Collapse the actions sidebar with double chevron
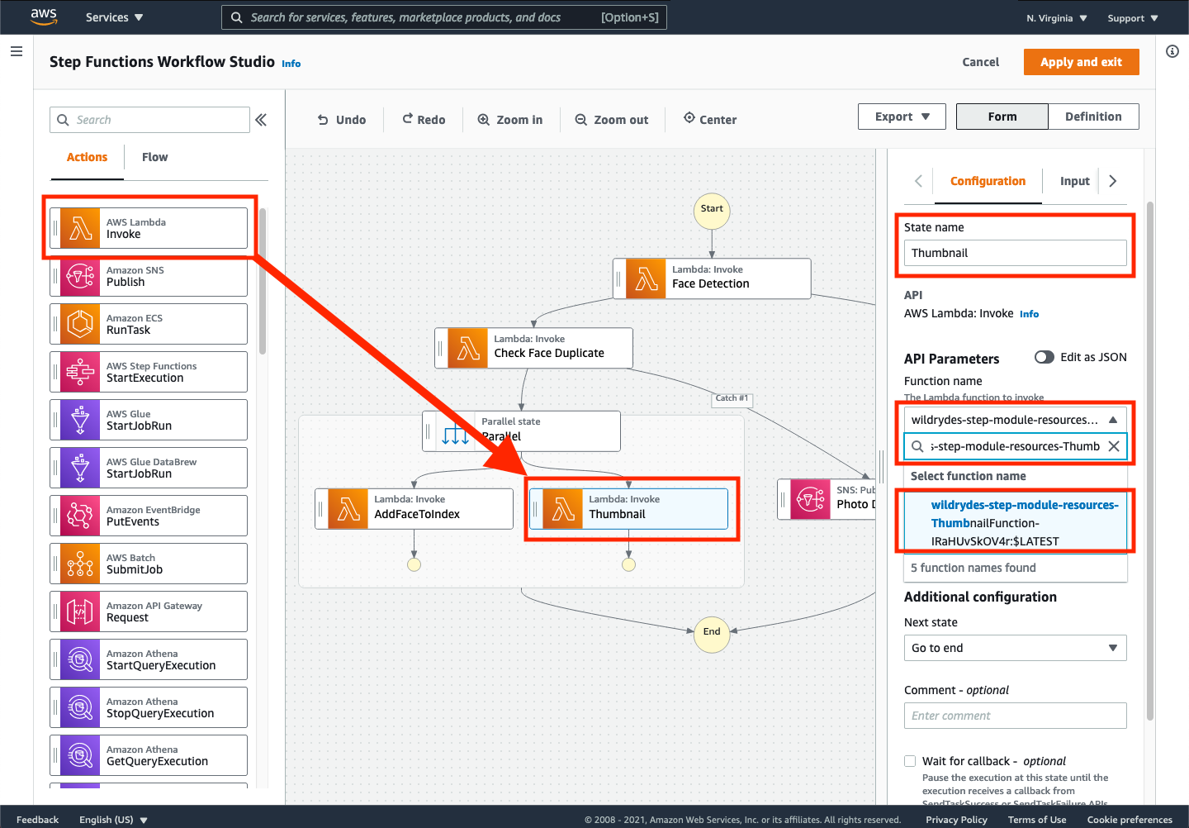The image size is (1189, 828). click(261, 120)
